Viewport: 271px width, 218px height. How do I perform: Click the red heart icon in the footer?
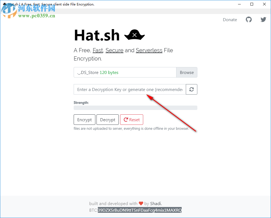(x=141, y=203)
